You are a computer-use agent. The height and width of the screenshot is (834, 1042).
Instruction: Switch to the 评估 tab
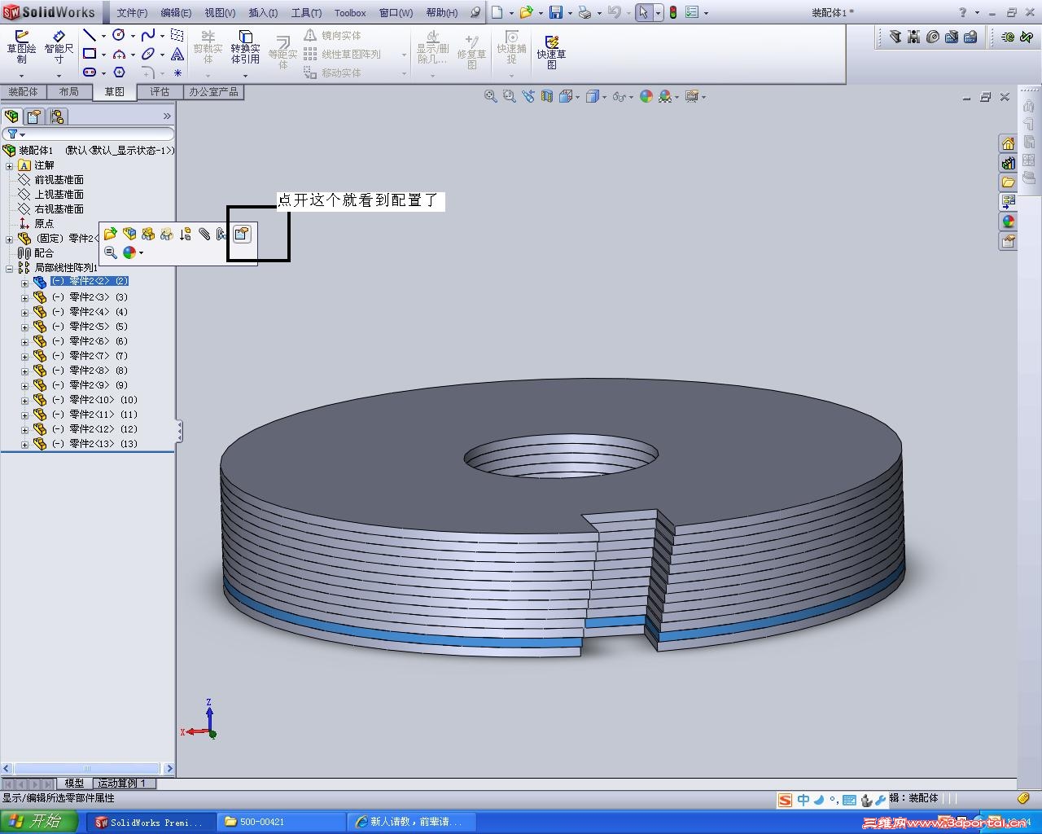tap(160, 91)
